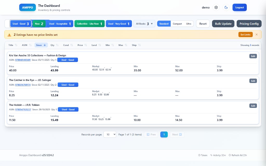Filter listings by Used - Good condition

[21, 24]
